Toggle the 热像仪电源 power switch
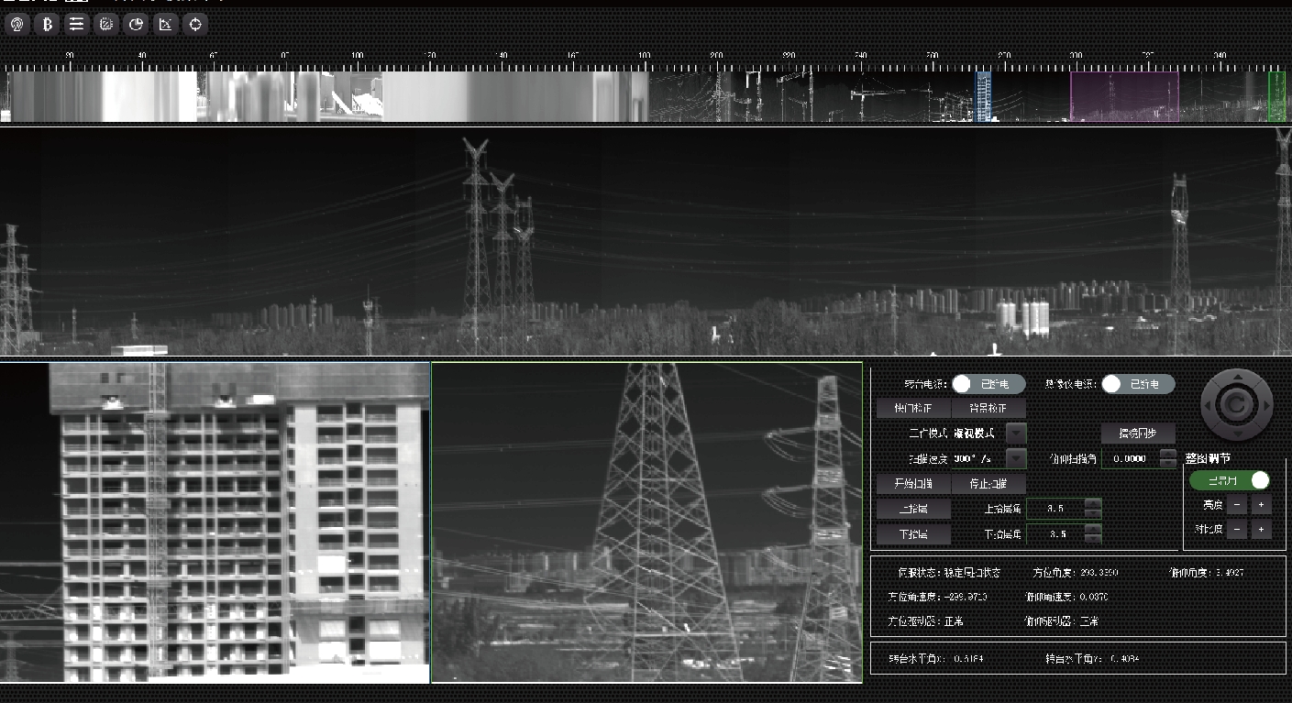 click(x=1137, y=384)
